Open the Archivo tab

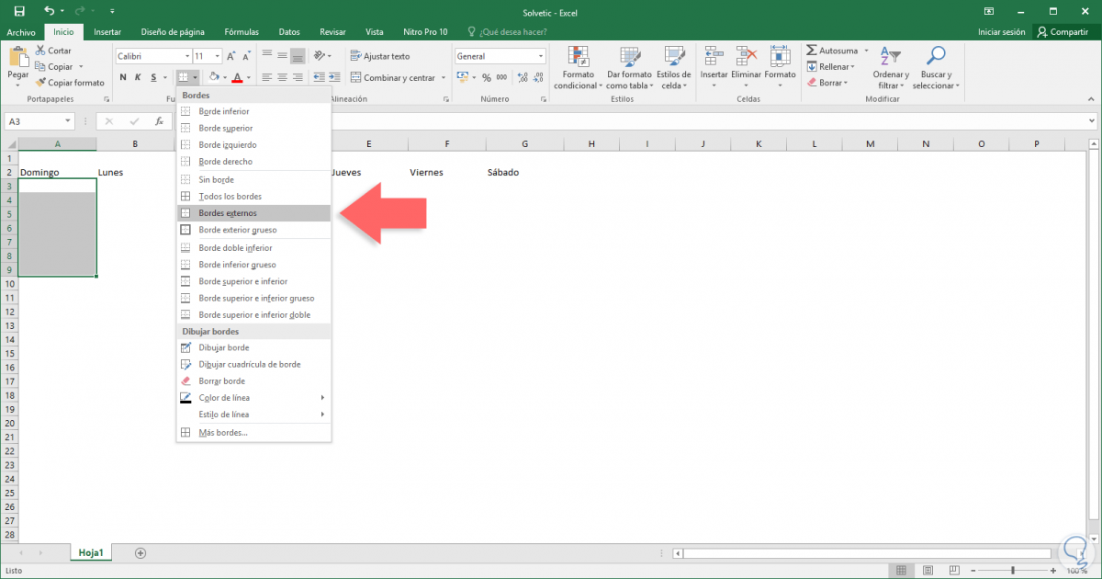pyautogui.click(x=21, y=31)
